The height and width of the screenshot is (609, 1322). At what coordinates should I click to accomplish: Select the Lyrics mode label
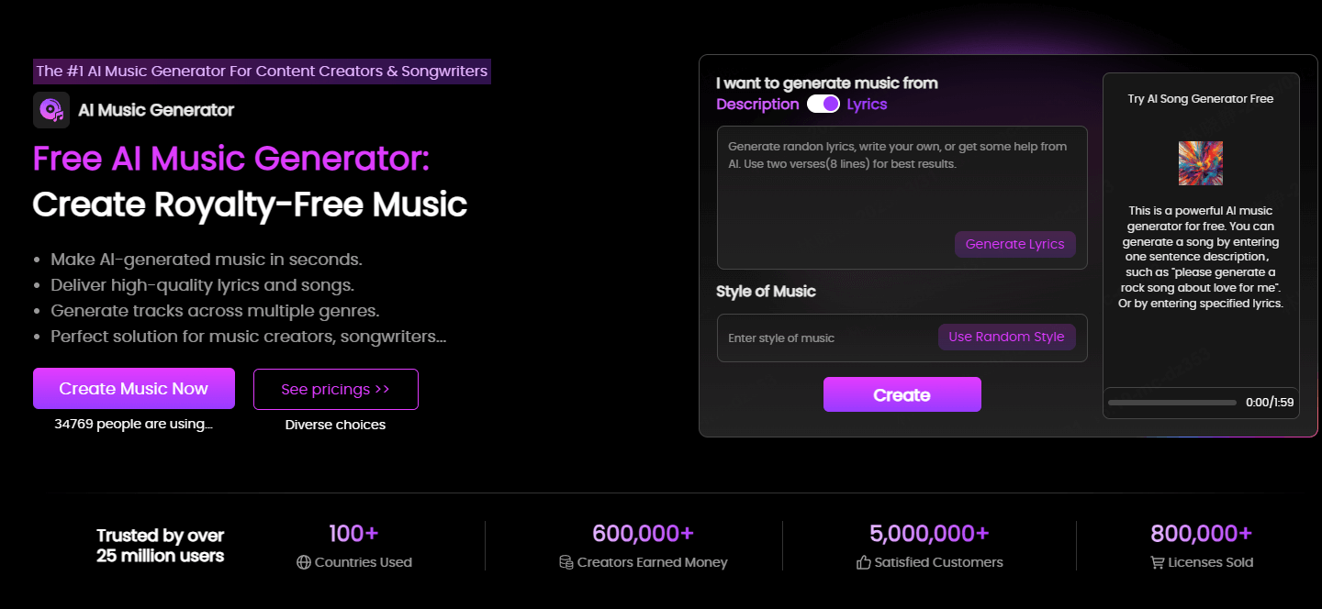(x=867, y=105)
